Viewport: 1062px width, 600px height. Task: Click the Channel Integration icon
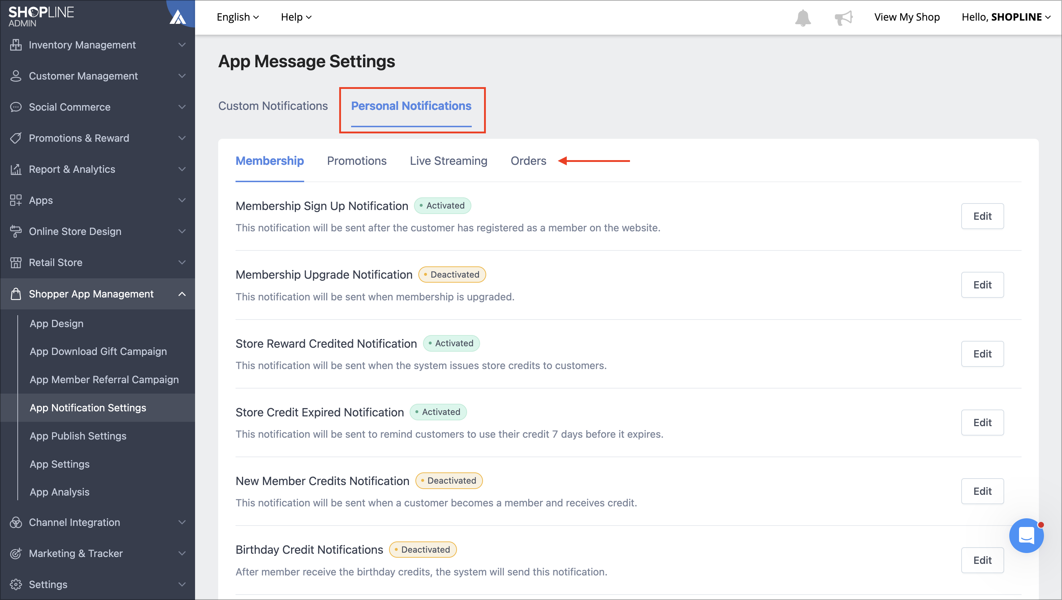coord(16,522)
